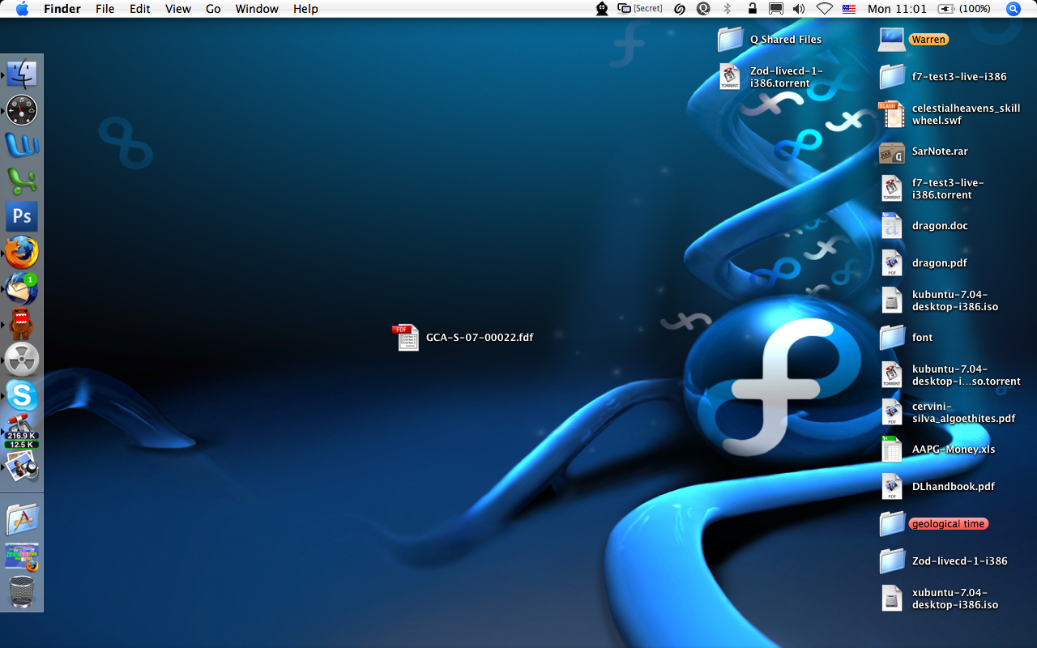Select the Zod-livecd-1-i386 folder
Viewport: 1037px width, 648px height.
944,561
